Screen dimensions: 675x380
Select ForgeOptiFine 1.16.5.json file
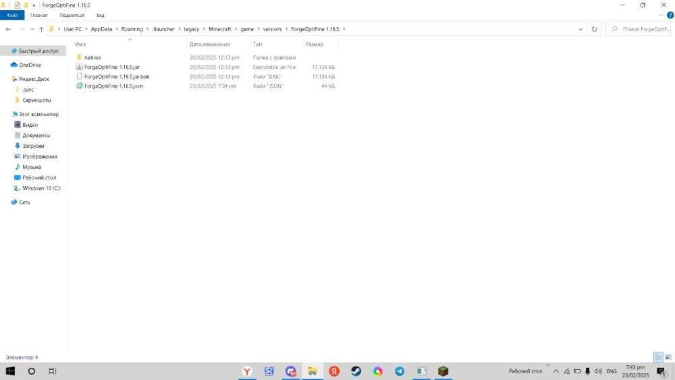tap(113, 86)
